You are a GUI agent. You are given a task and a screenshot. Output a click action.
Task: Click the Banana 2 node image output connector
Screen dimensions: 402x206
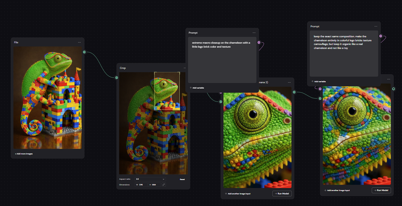294,92
